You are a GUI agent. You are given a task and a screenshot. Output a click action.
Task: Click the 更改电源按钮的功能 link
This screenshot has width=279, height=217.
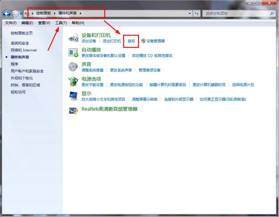(x=127, y=85)
